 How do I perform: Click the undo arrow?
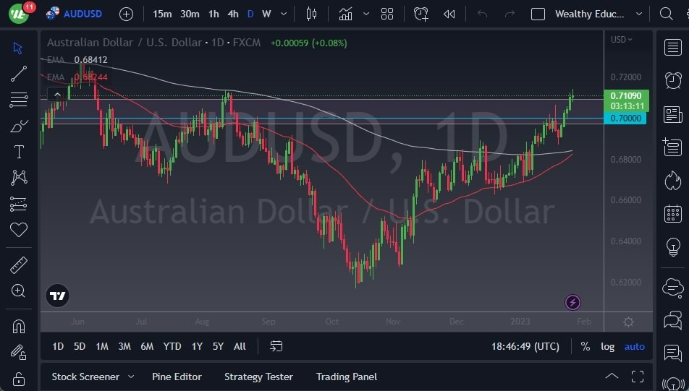click(483, 14)
